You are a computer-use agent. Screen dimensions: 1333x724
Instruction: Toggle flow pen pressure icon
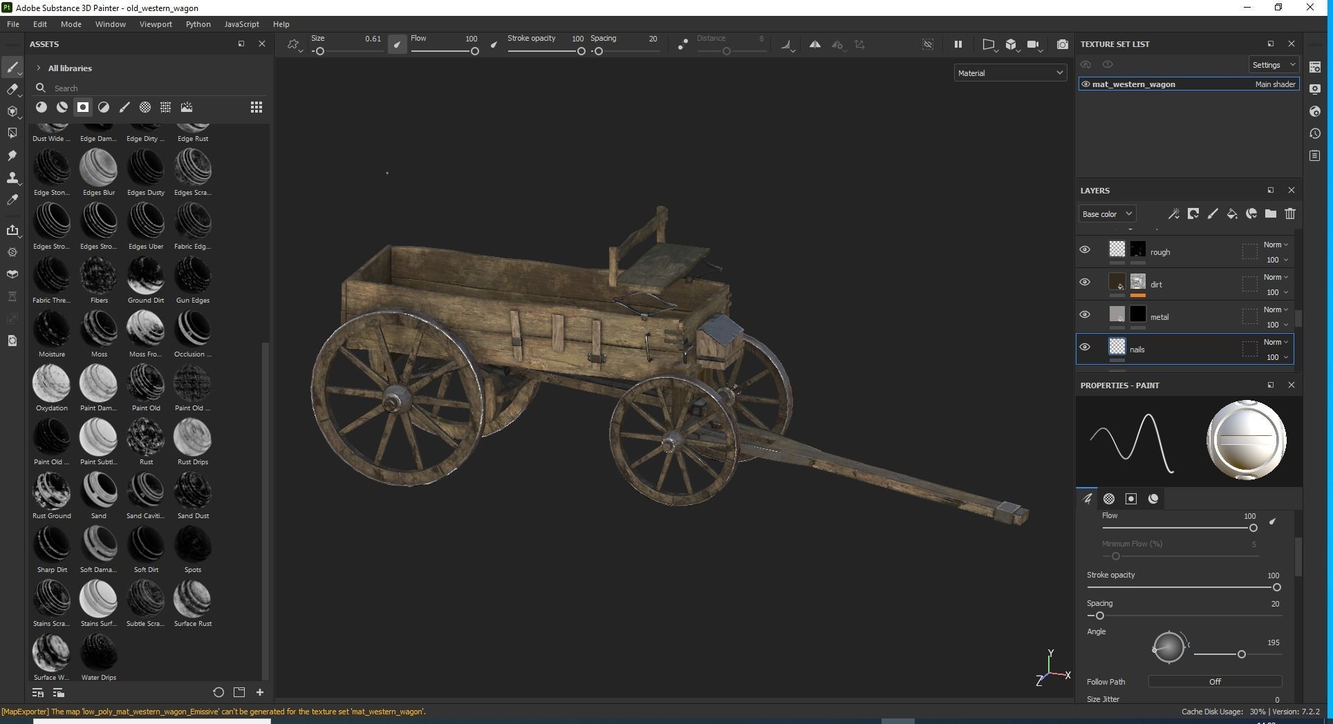(494, 45)
